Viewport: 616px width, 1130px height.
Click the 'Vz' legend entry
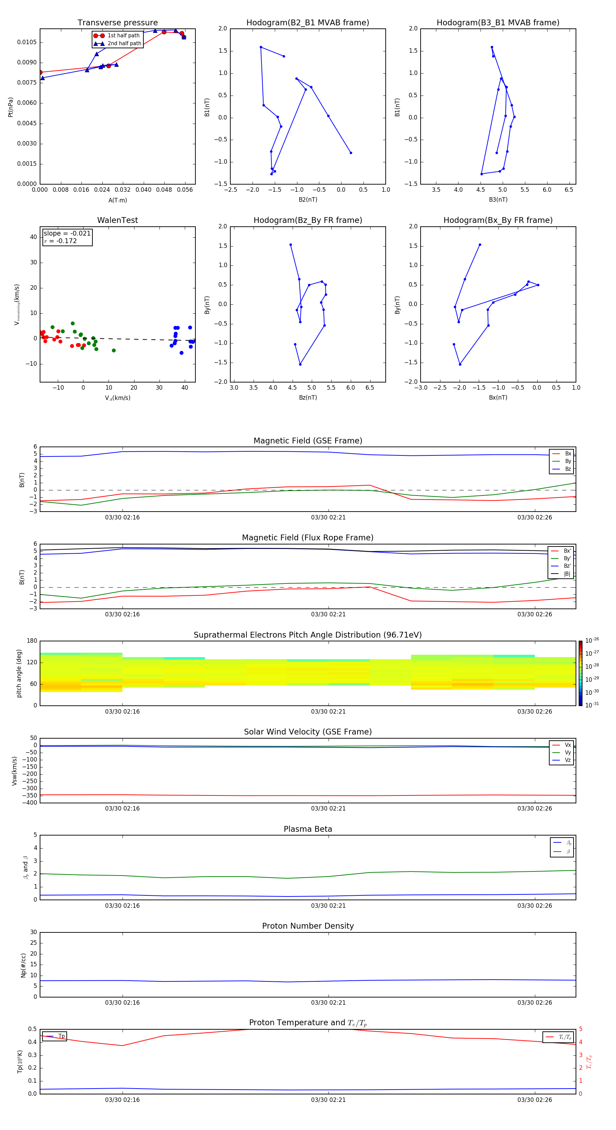click(562, 760)
